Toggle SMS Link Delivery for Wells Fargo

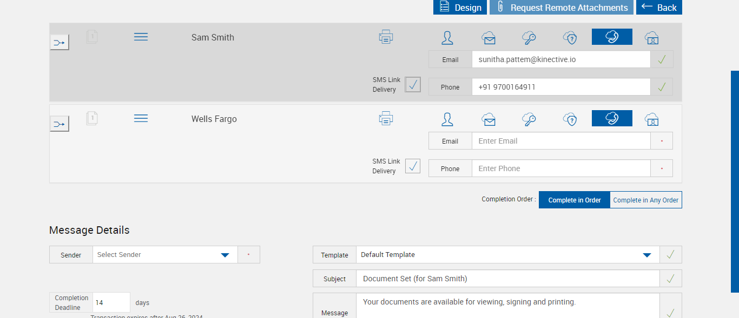coord(413,166)
